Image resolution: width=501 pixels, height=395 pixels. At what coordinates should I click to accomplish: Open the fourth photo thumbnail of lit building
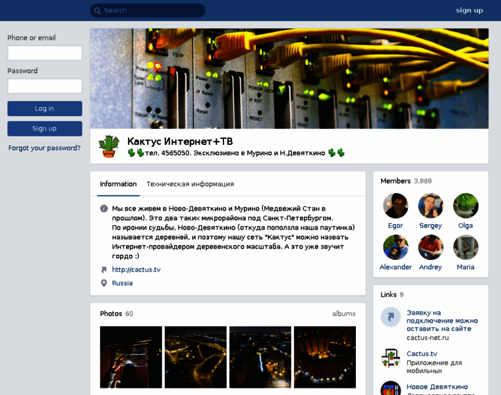click(x=325, y=357)
